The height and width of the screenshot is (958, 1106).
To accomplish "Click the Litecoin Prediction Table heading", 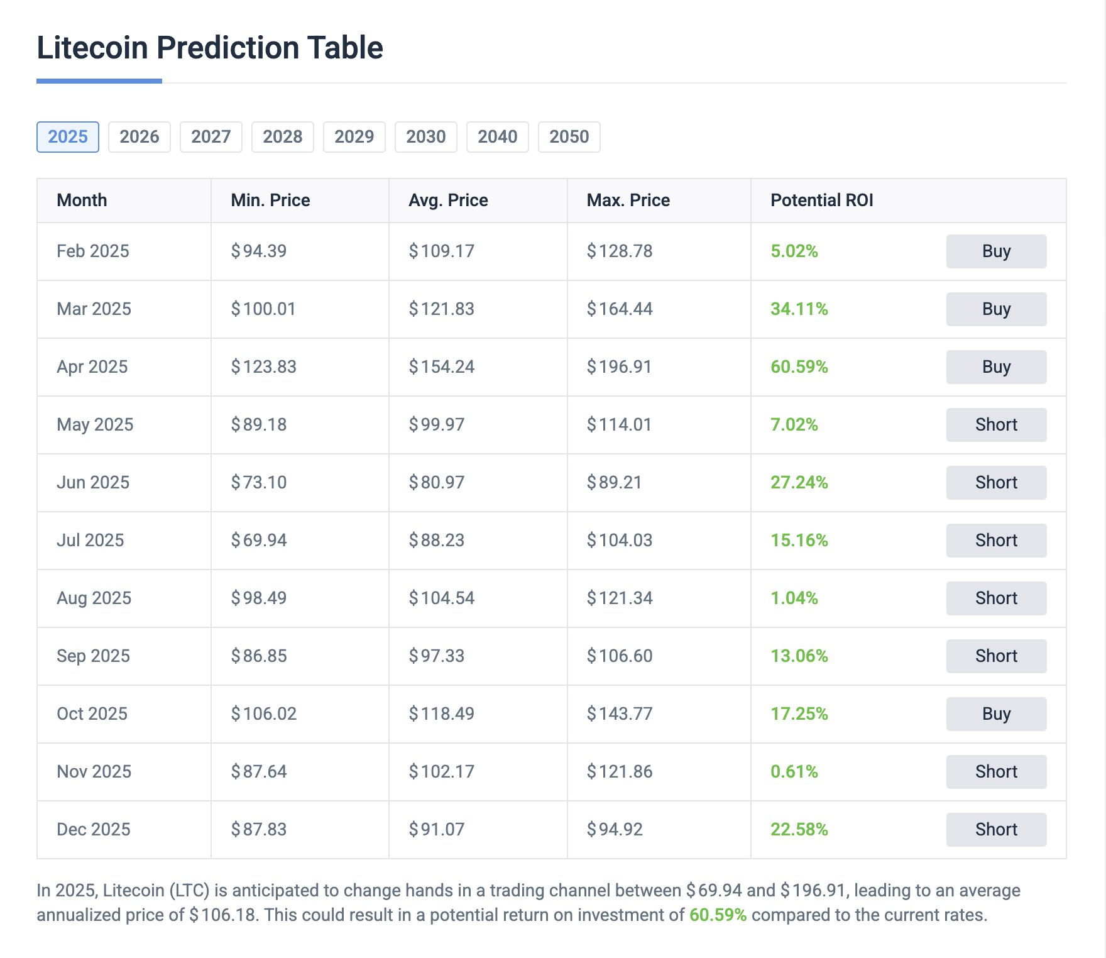I will [210, 48].
